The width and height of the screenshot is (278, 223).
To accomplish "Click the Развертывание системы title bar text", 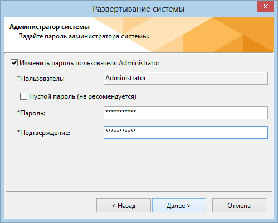I will pyautogui.click(x=139, y=9).
